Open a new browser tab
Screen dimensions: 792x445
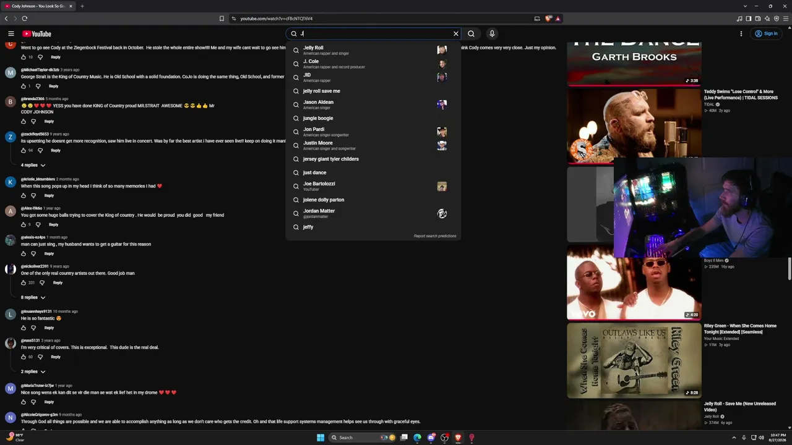[82, 6]
